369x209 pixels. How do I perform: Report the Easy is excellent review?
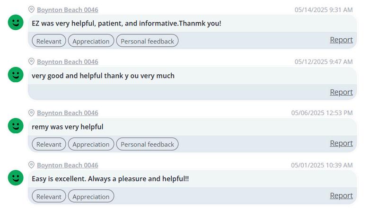tap(341, 195)
